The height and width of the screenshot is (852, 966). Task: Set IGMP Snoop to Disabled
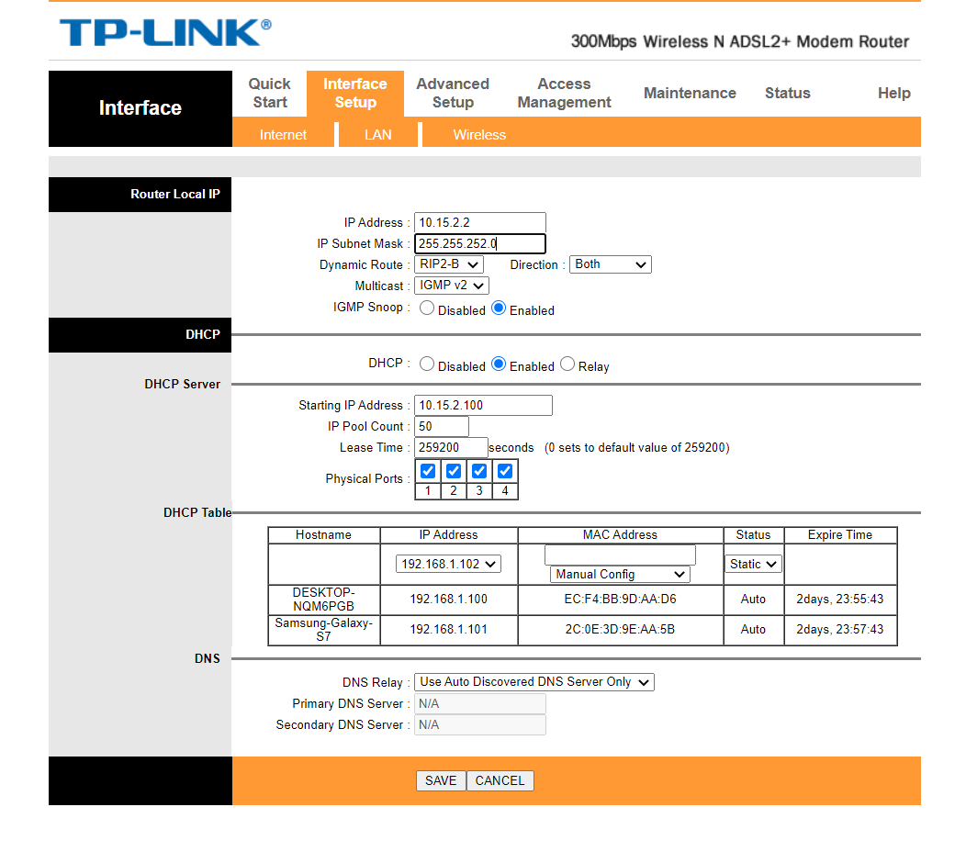pyautogui.click(x=426, y=308)
